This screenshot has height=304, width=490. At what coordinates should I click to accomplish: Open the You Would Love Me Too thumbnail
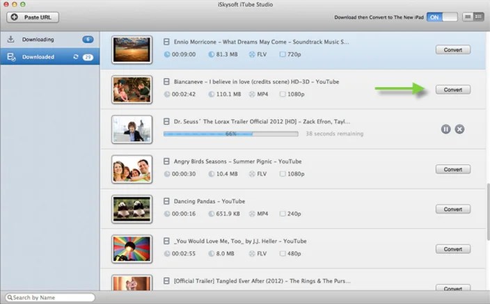click(132, 249)
